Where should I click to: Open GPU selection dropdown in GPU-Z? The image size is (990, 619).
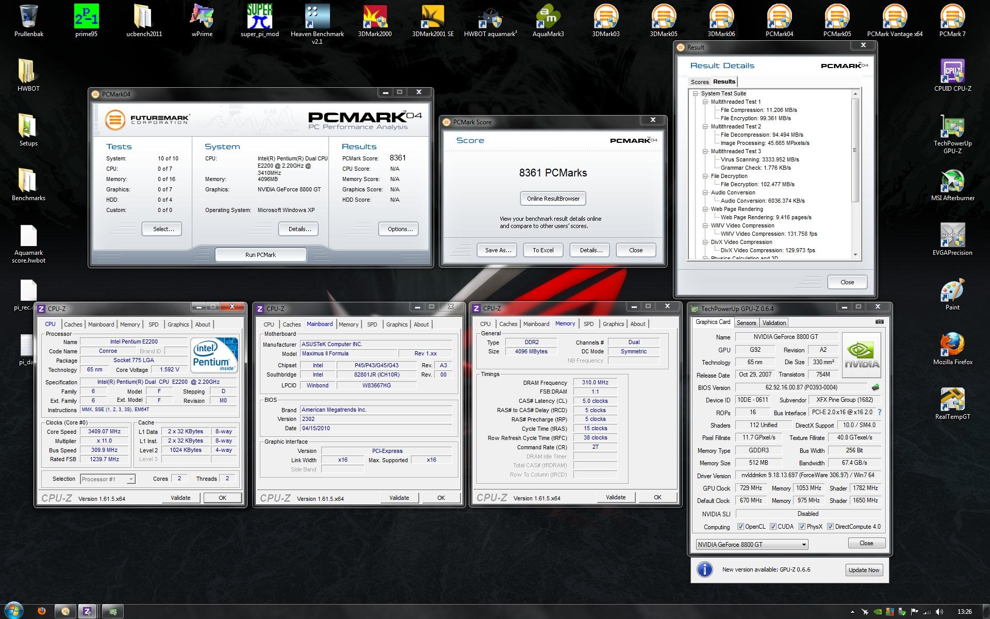tap(752, 545)
